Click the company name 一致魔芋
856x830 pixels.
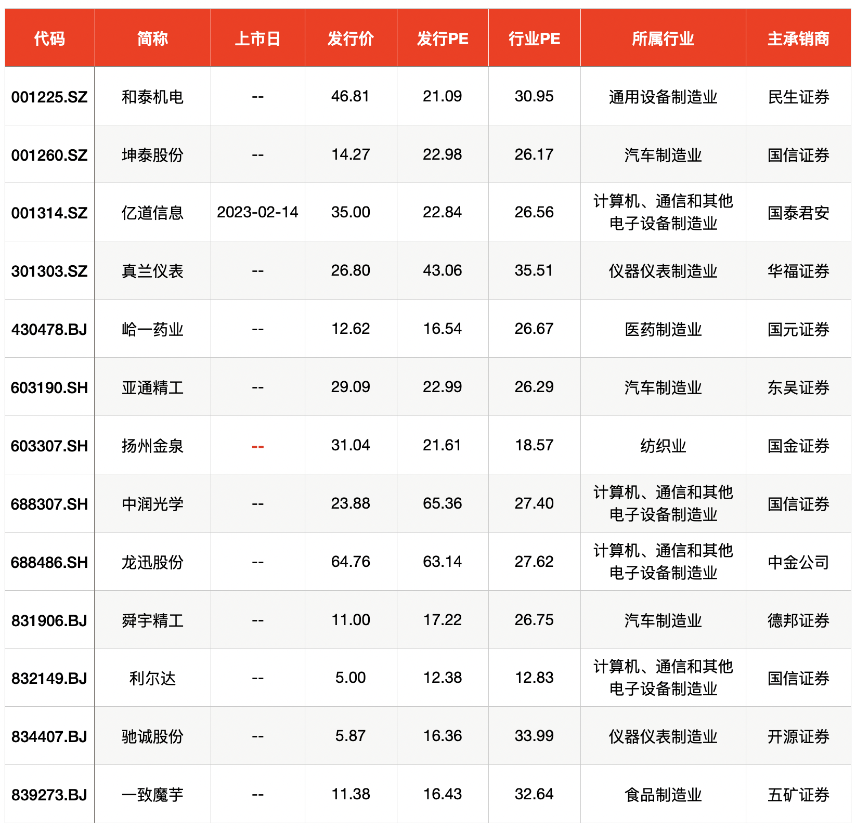click(152, 795)
